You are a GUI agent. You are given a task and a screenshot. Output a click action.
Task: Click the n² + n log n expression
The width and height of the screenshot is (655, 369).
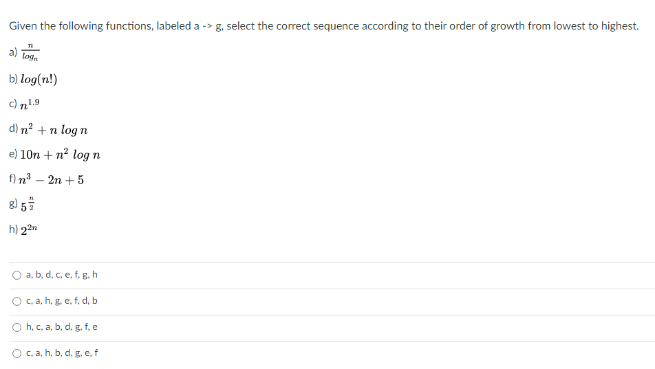point(54,129)
